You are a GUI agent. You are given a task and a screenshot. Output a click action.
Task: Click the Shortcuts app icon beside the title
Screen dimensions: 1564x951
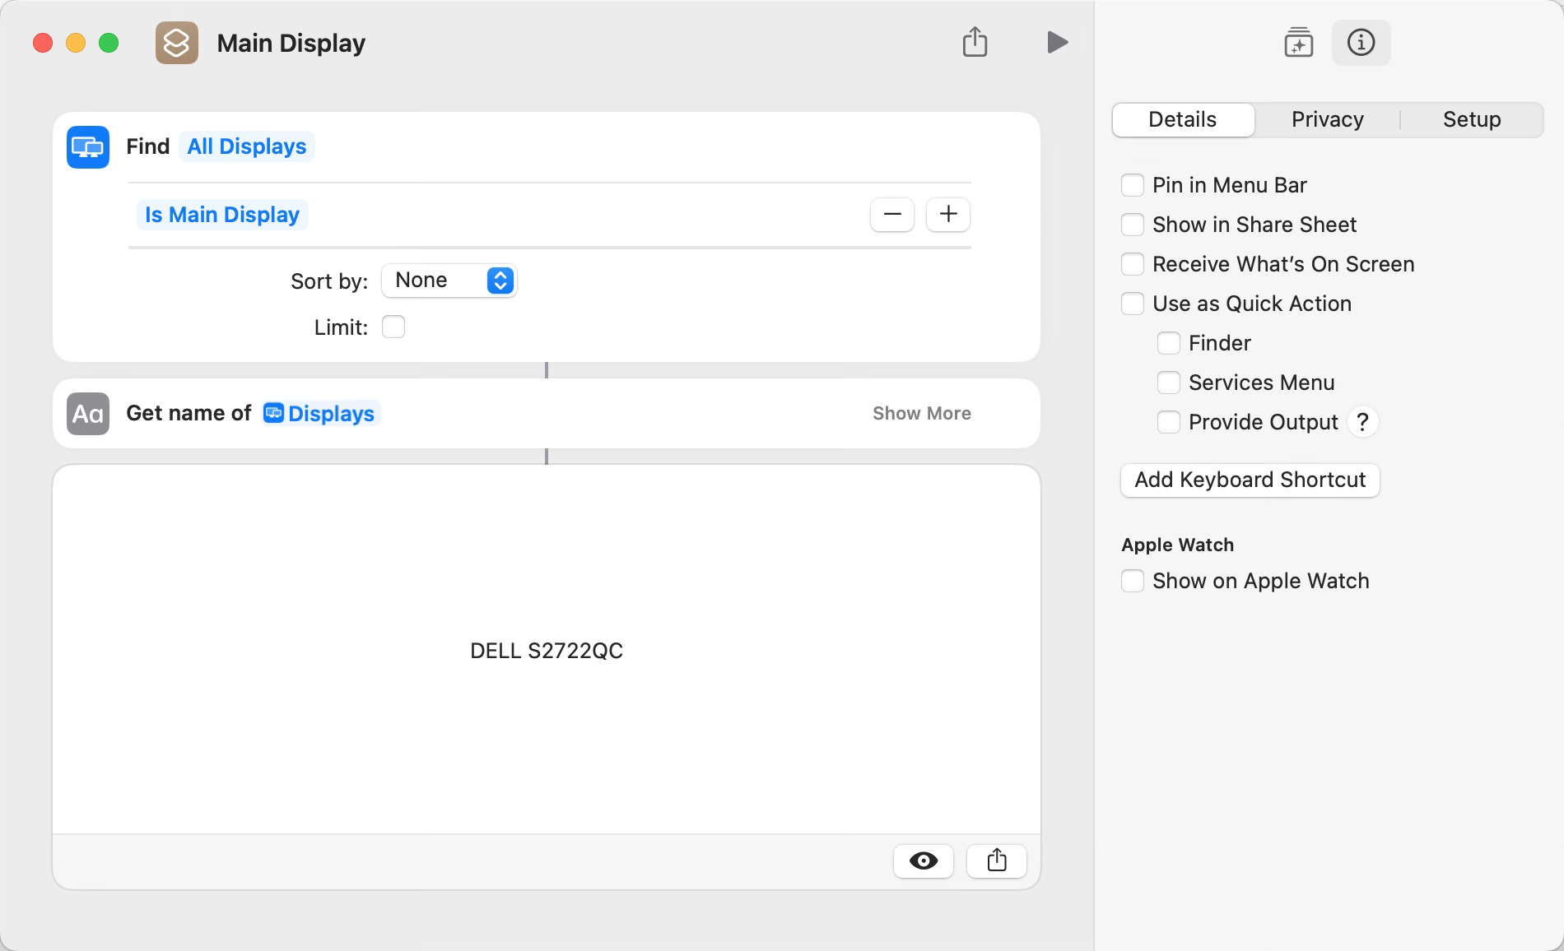coord(177,43)
